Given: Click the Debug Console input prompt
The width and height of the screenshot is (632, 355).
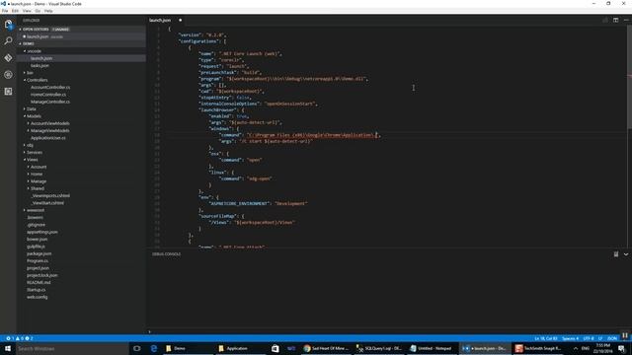Looking at the screenshot, I should click(387, 331).
